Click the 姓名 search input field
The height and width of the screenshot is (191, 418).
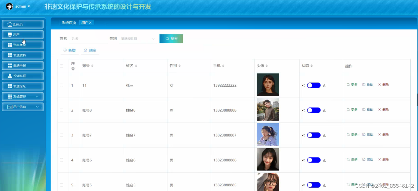pyautogui.click(x=88, y=39)
